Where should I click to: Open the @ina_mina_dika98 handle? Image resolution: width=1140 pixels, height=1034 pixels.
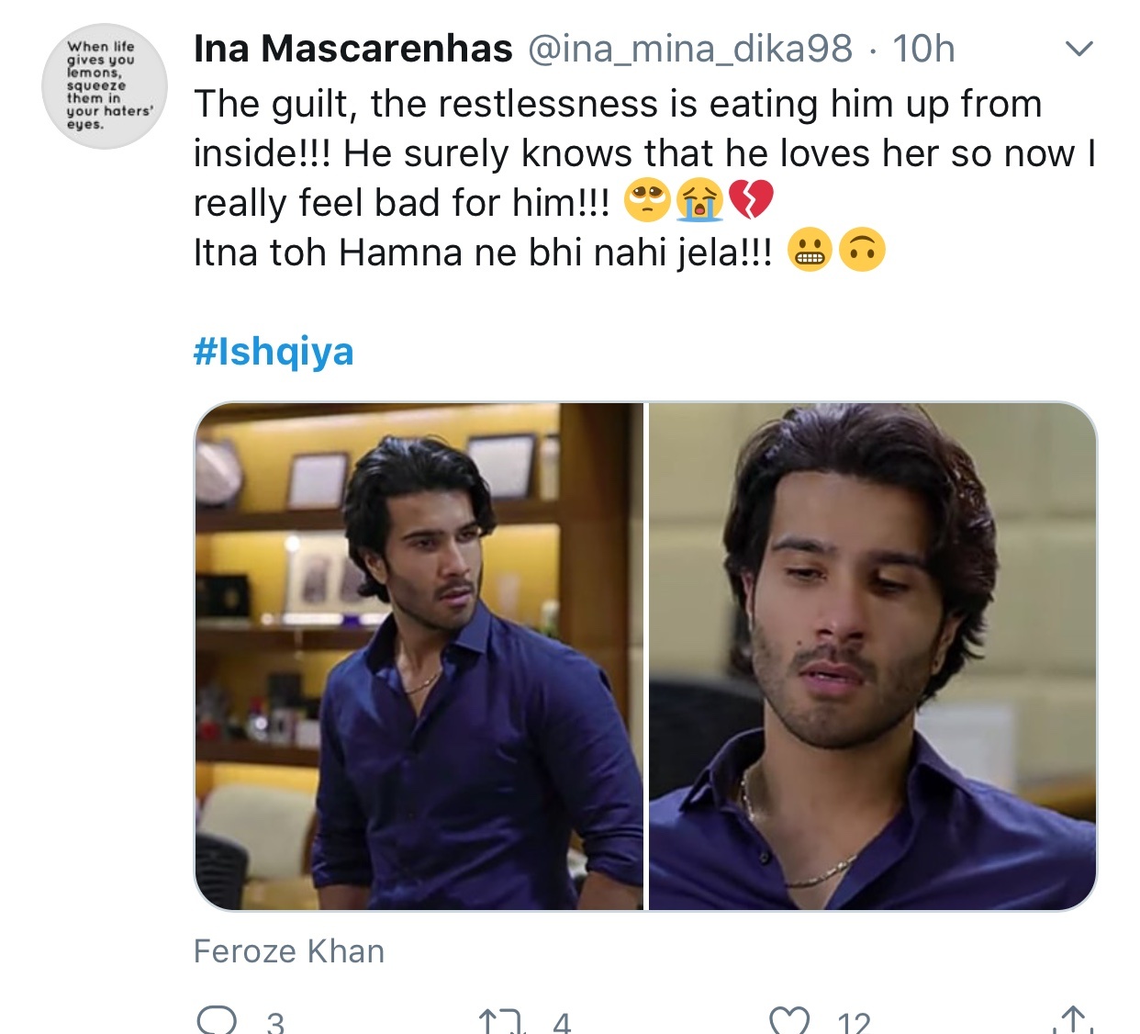690,50
